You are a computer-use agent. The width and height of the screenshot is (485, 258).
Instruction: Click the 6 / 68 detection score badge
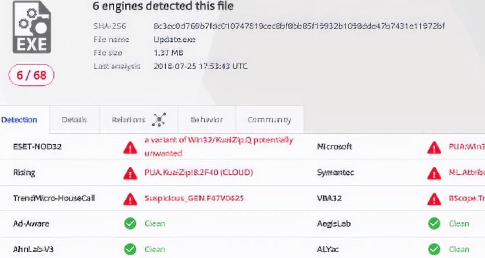(31, 75)
